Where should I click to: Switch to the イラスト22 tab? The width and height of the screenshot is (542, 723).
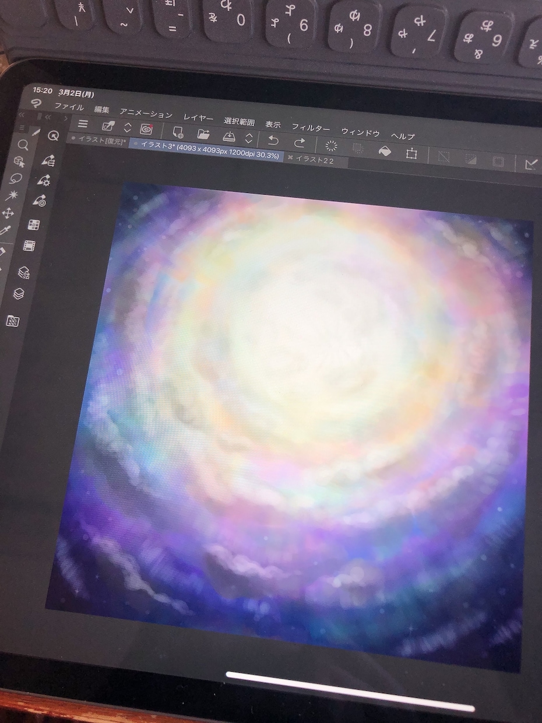[315, 160]
